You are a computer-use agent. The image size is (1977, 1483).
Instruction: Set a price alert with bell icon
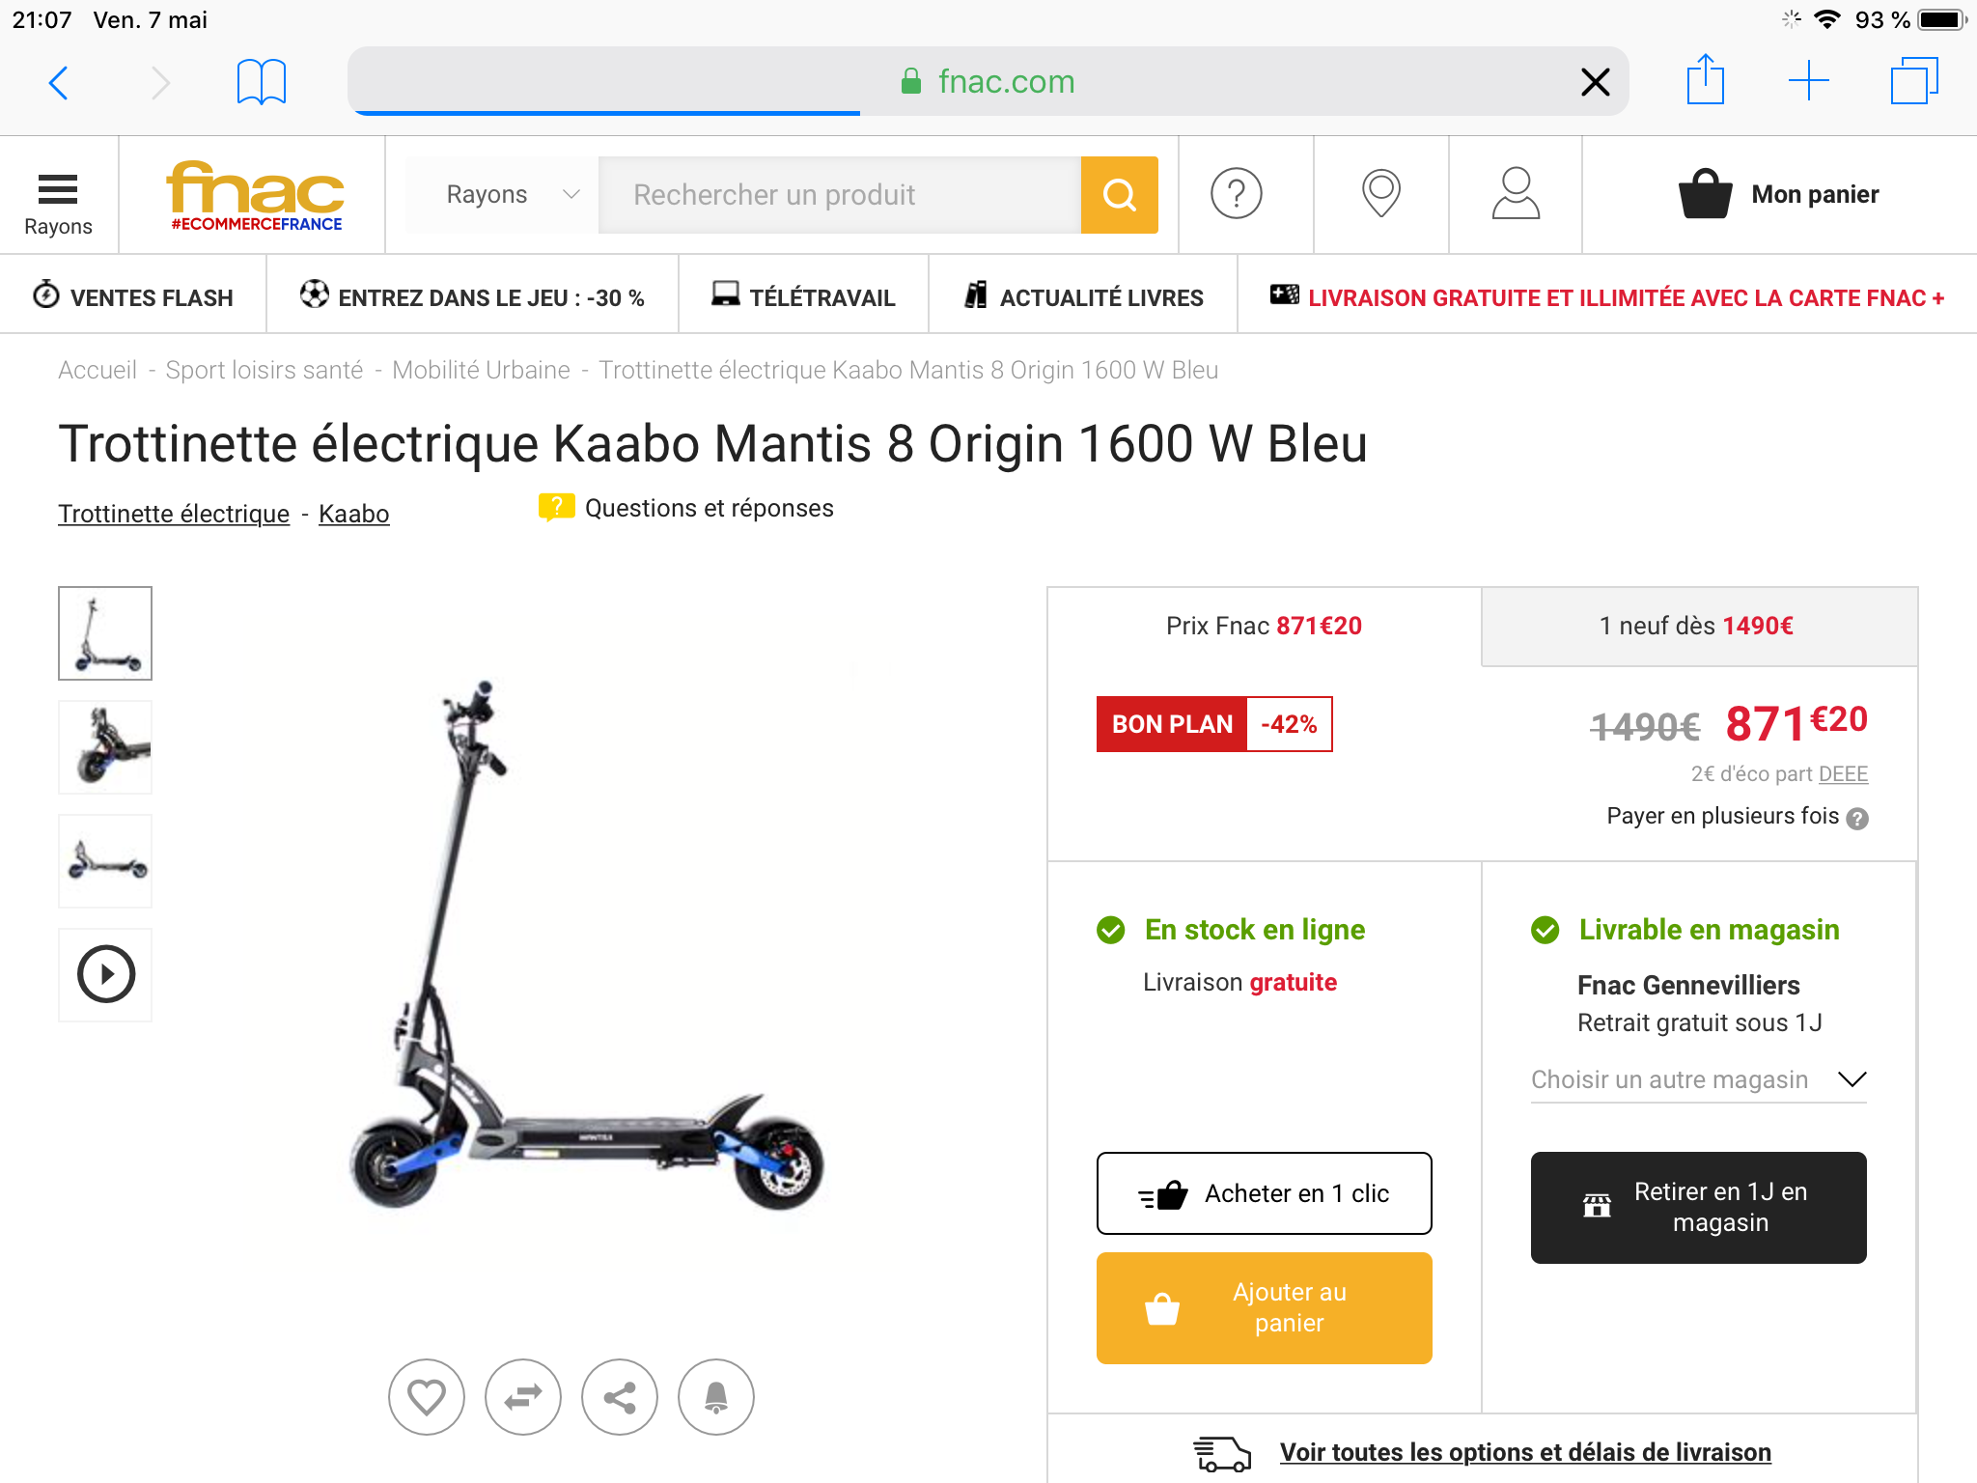[715, 1397]
